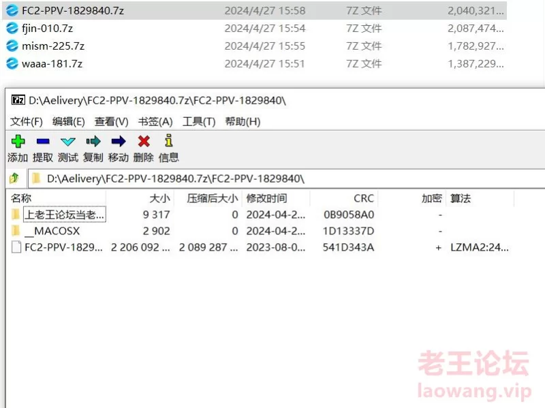545x408 pixels.
Task: Sort by the CRC column header
Action: coord(364,198)
